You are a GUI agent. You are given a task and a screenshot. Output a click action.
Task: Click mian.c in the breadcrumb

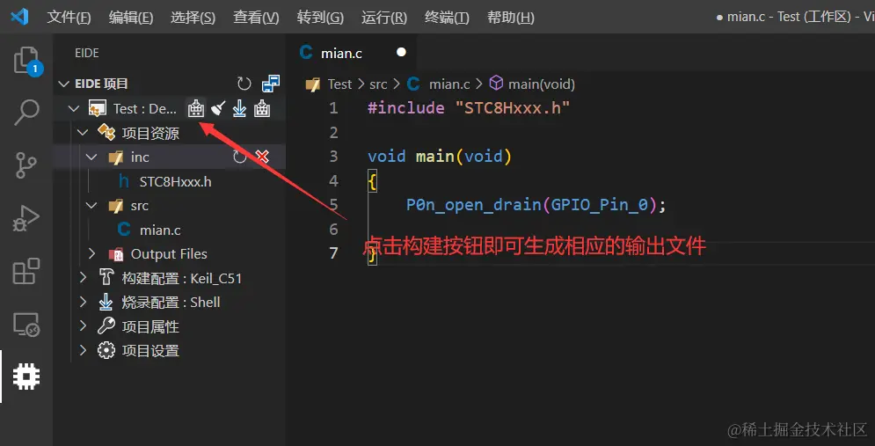pyautogui.click(x=449, y=84)
